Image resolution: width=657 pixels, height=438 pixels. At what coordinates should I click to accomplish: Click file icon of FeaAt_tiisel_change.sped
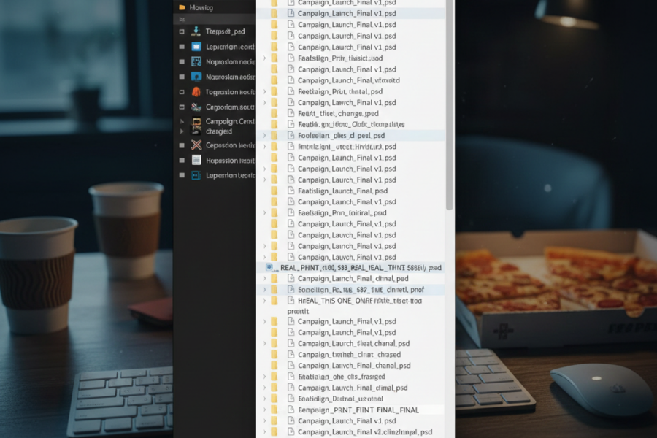tap(291, 113)
